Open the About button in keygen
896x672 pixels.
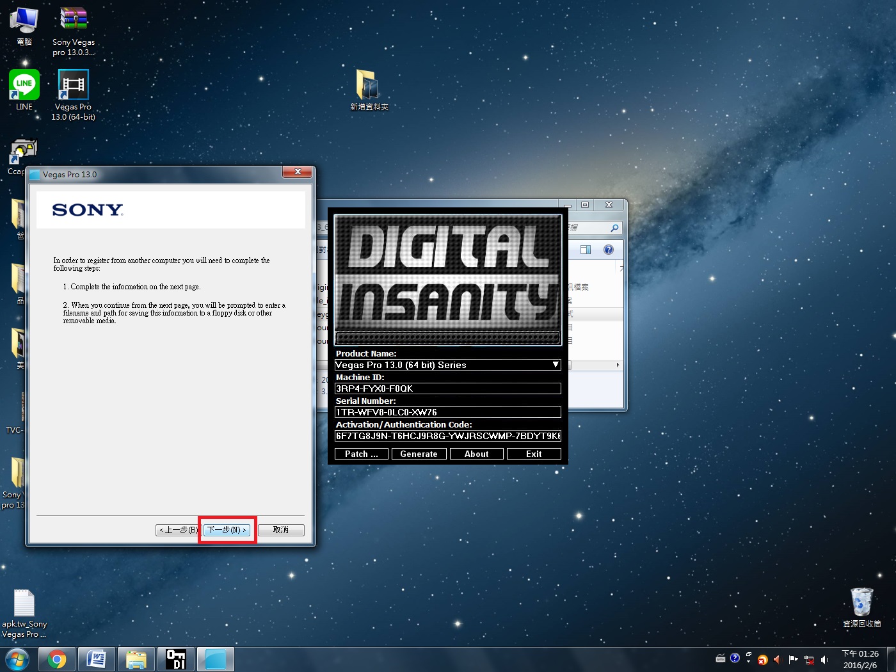pos(477,454)
